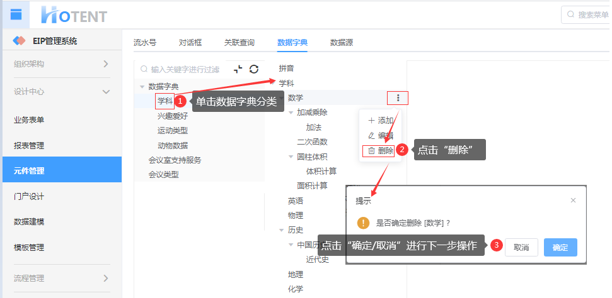Collapse the 中国历史 node arrow
The height and width of the screenshot is (298, 612).
pyautogui.click(x=291, y=245)
